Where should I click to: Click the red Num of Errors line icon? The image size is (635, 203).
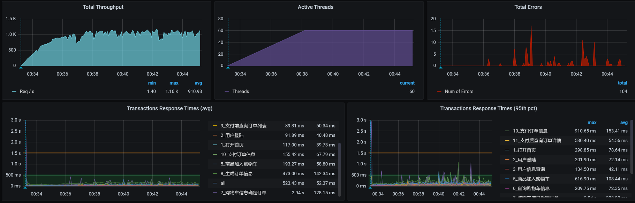[x=439, y=92]
